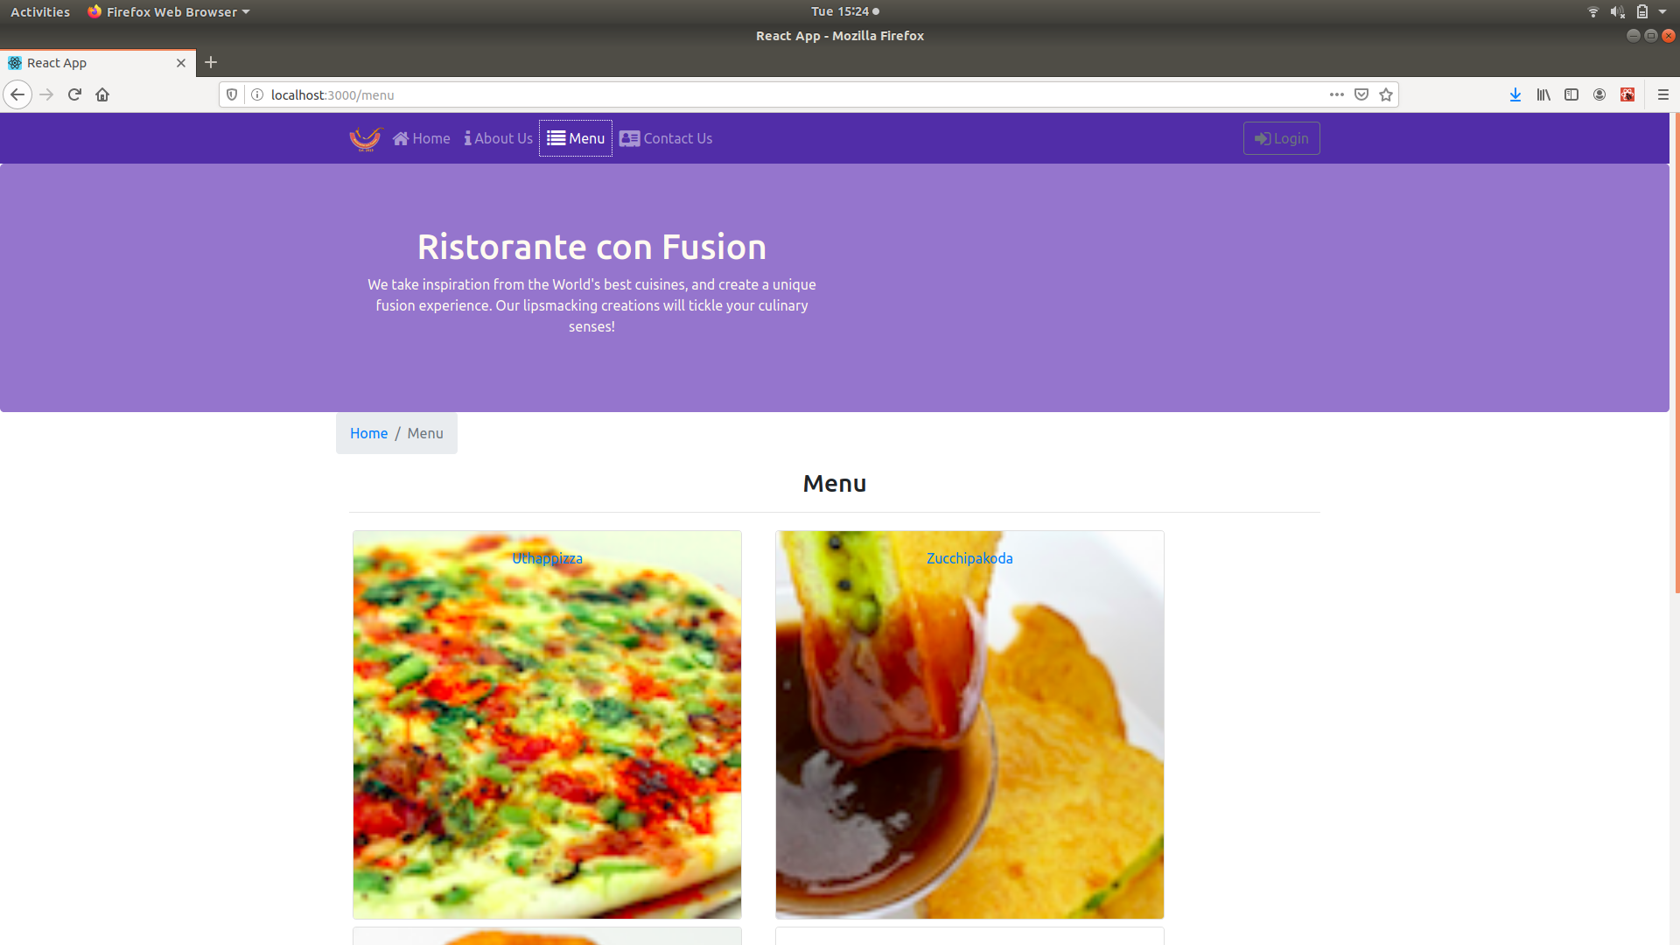This screenshot has height=945, width=1680.
Task: Open the Uthappizza dish card
Action: [547, 558]
